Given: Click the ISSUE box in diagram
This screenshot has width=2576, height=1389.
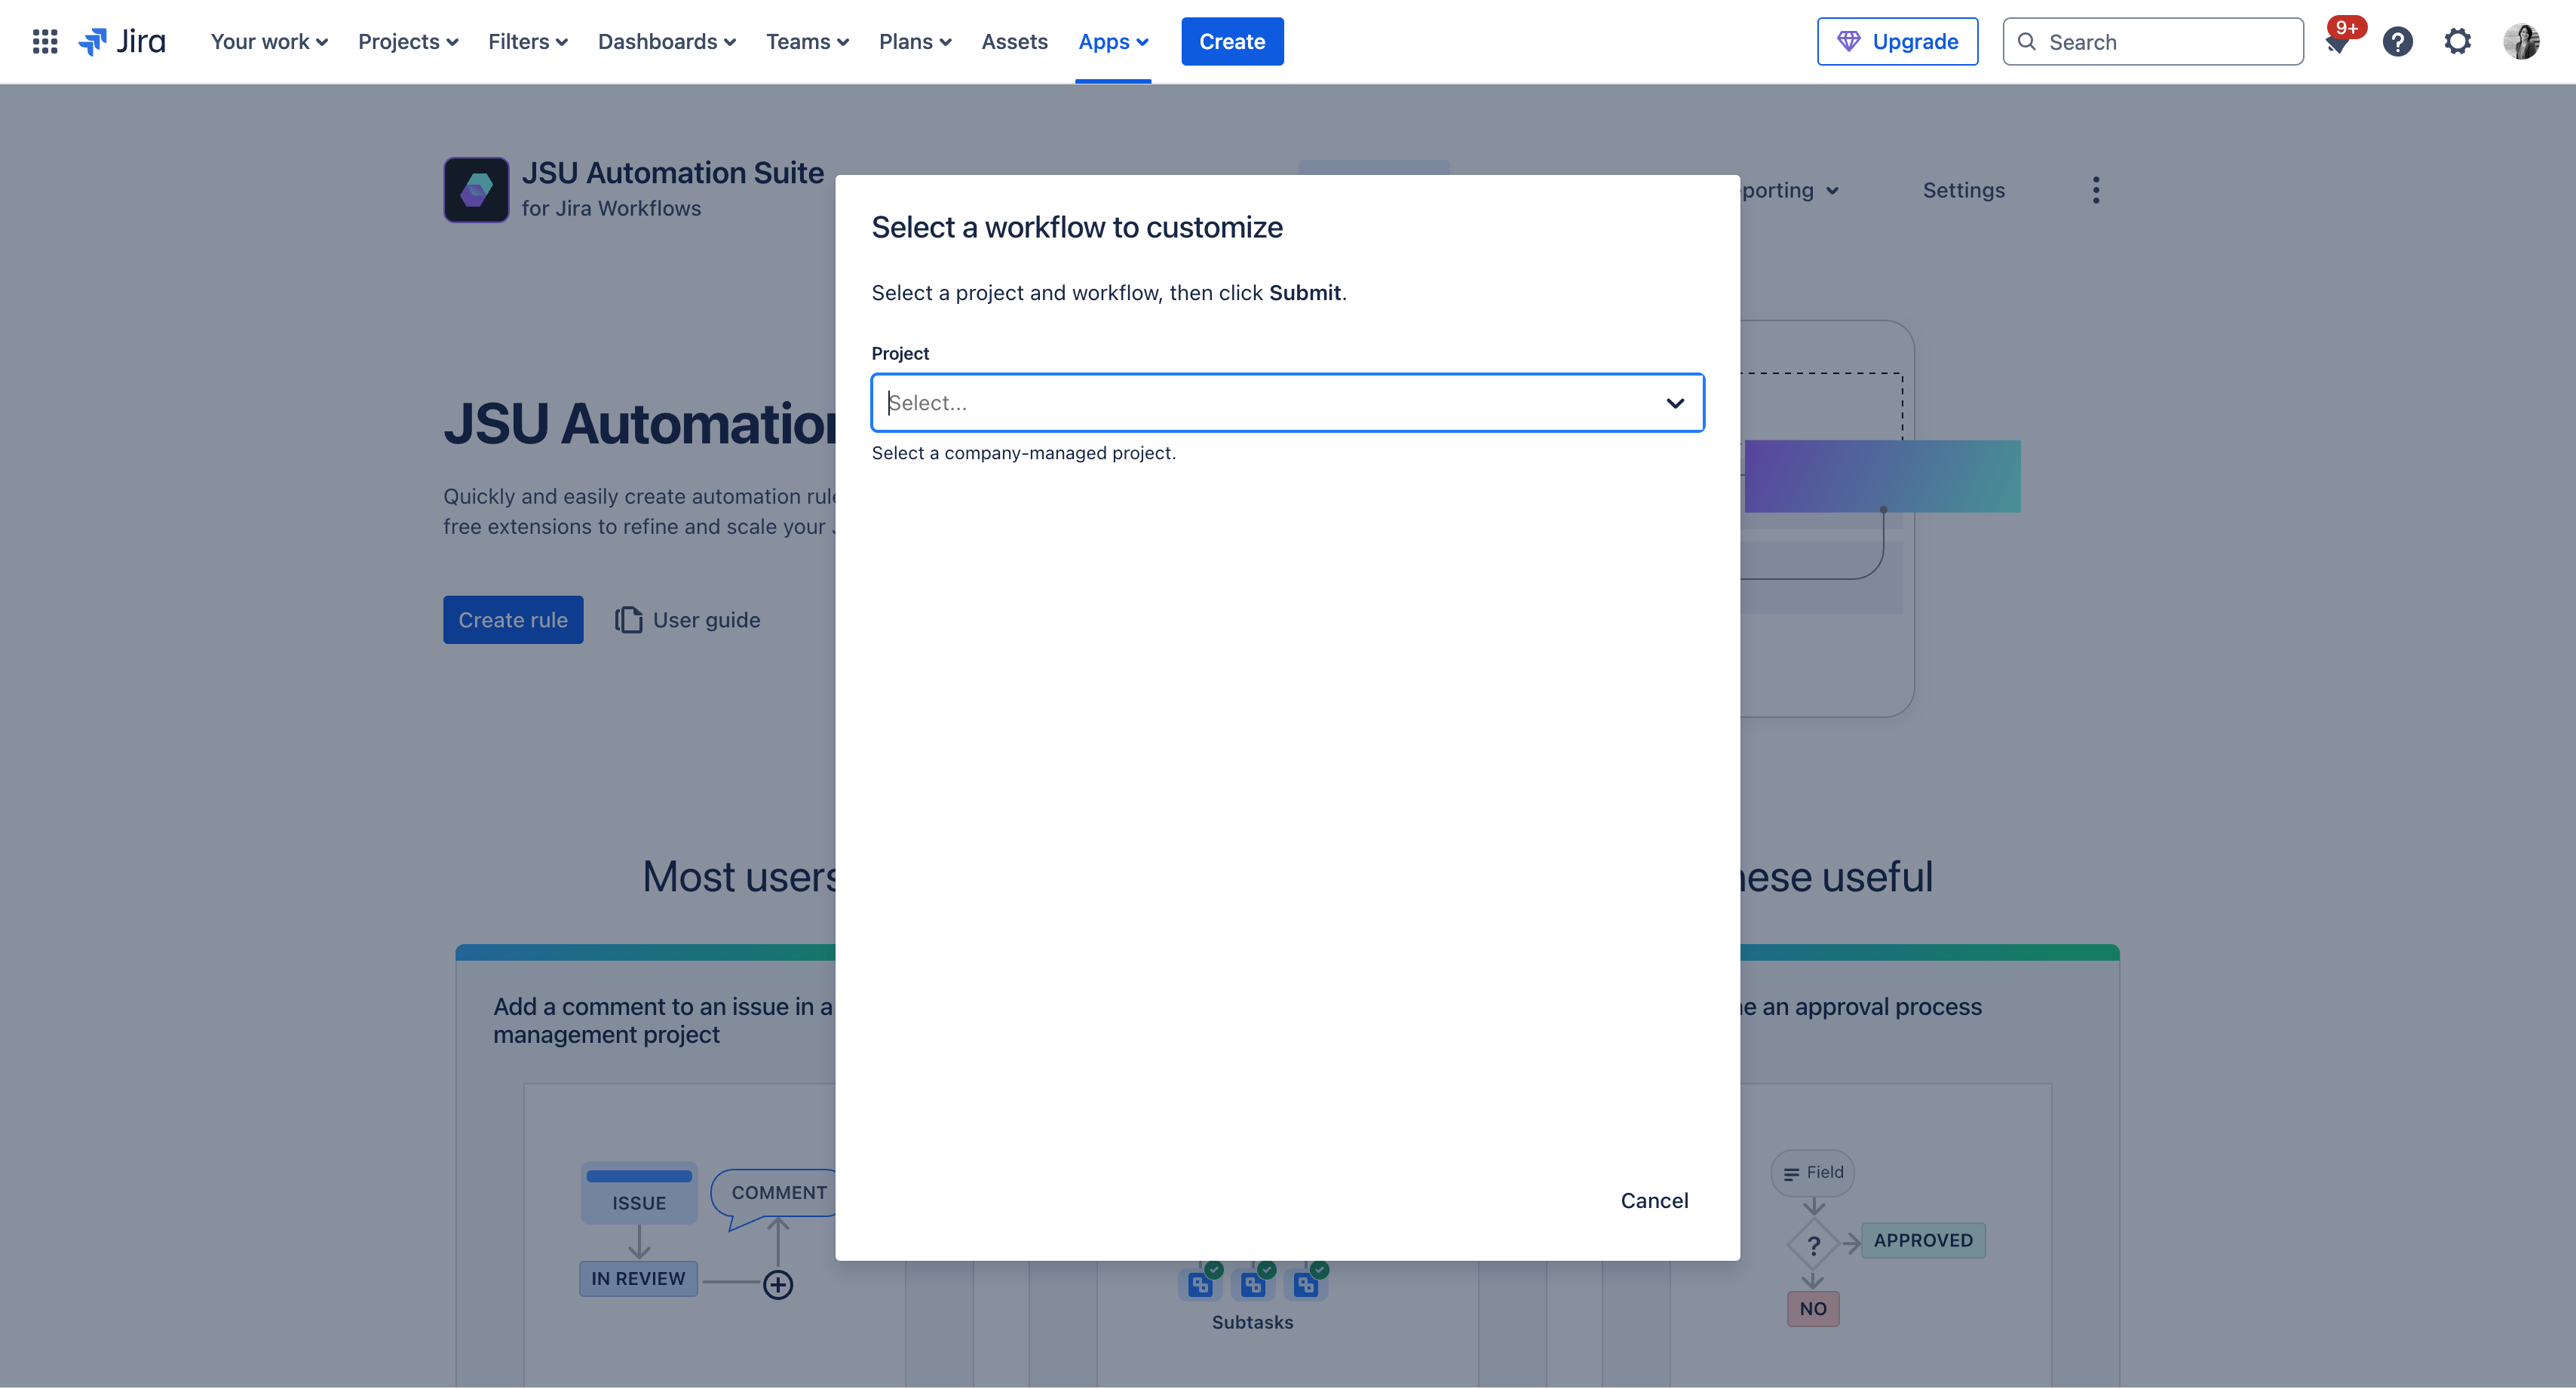Looking at the screenshot, I should click(x=639, y=1193).
